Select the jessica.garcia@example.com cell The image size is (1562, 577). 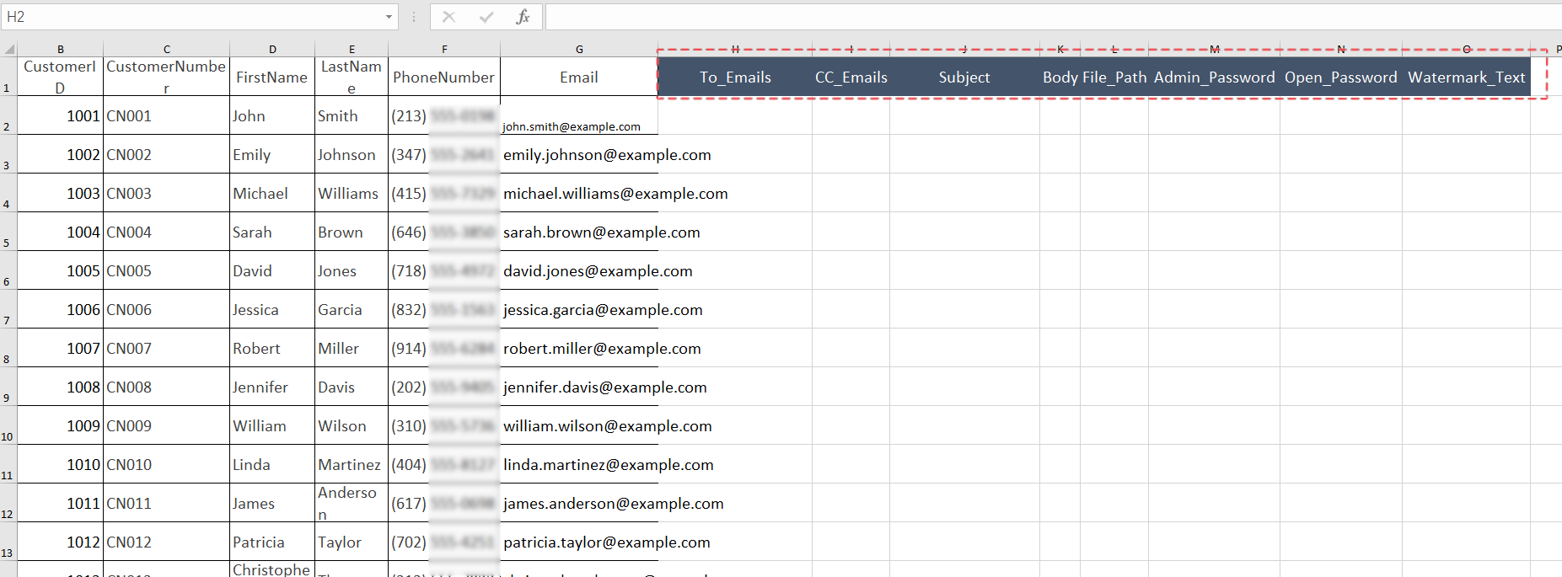[x=579, y=309]
